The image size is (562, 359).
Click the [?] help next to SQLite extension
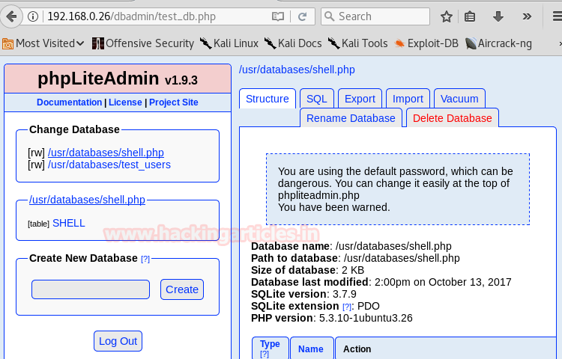click(x=347, y=307)
